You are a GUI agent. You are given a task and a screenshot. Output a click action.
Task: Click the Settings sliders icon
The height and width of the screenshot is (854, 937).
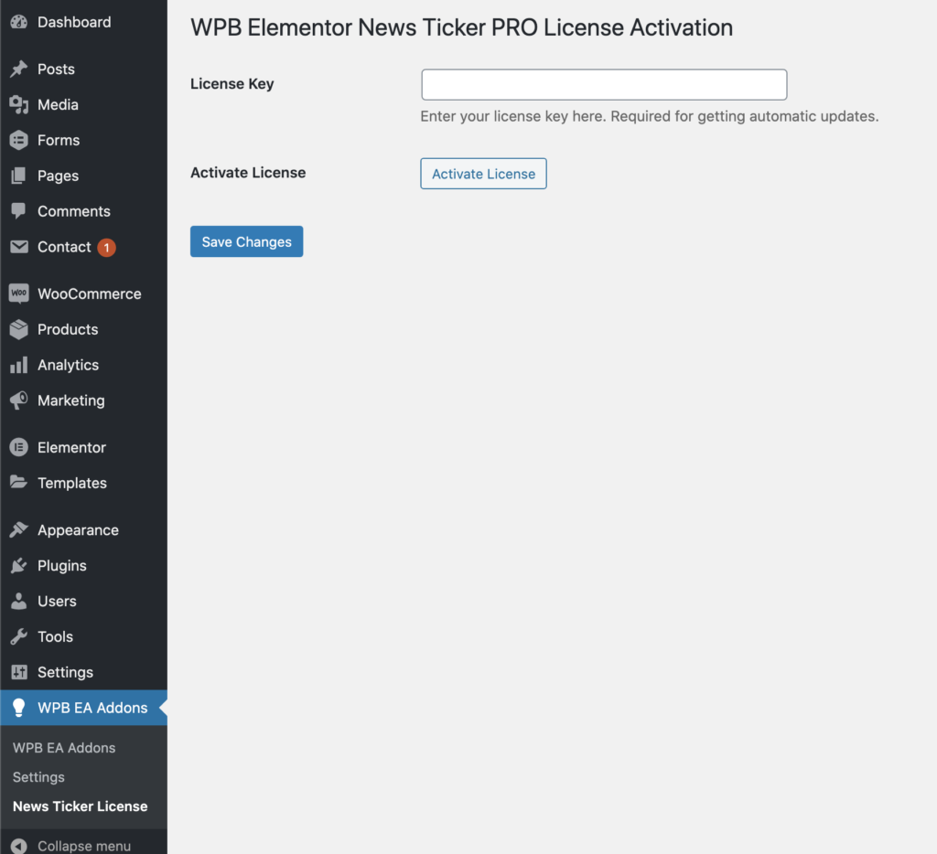point(18,672)
